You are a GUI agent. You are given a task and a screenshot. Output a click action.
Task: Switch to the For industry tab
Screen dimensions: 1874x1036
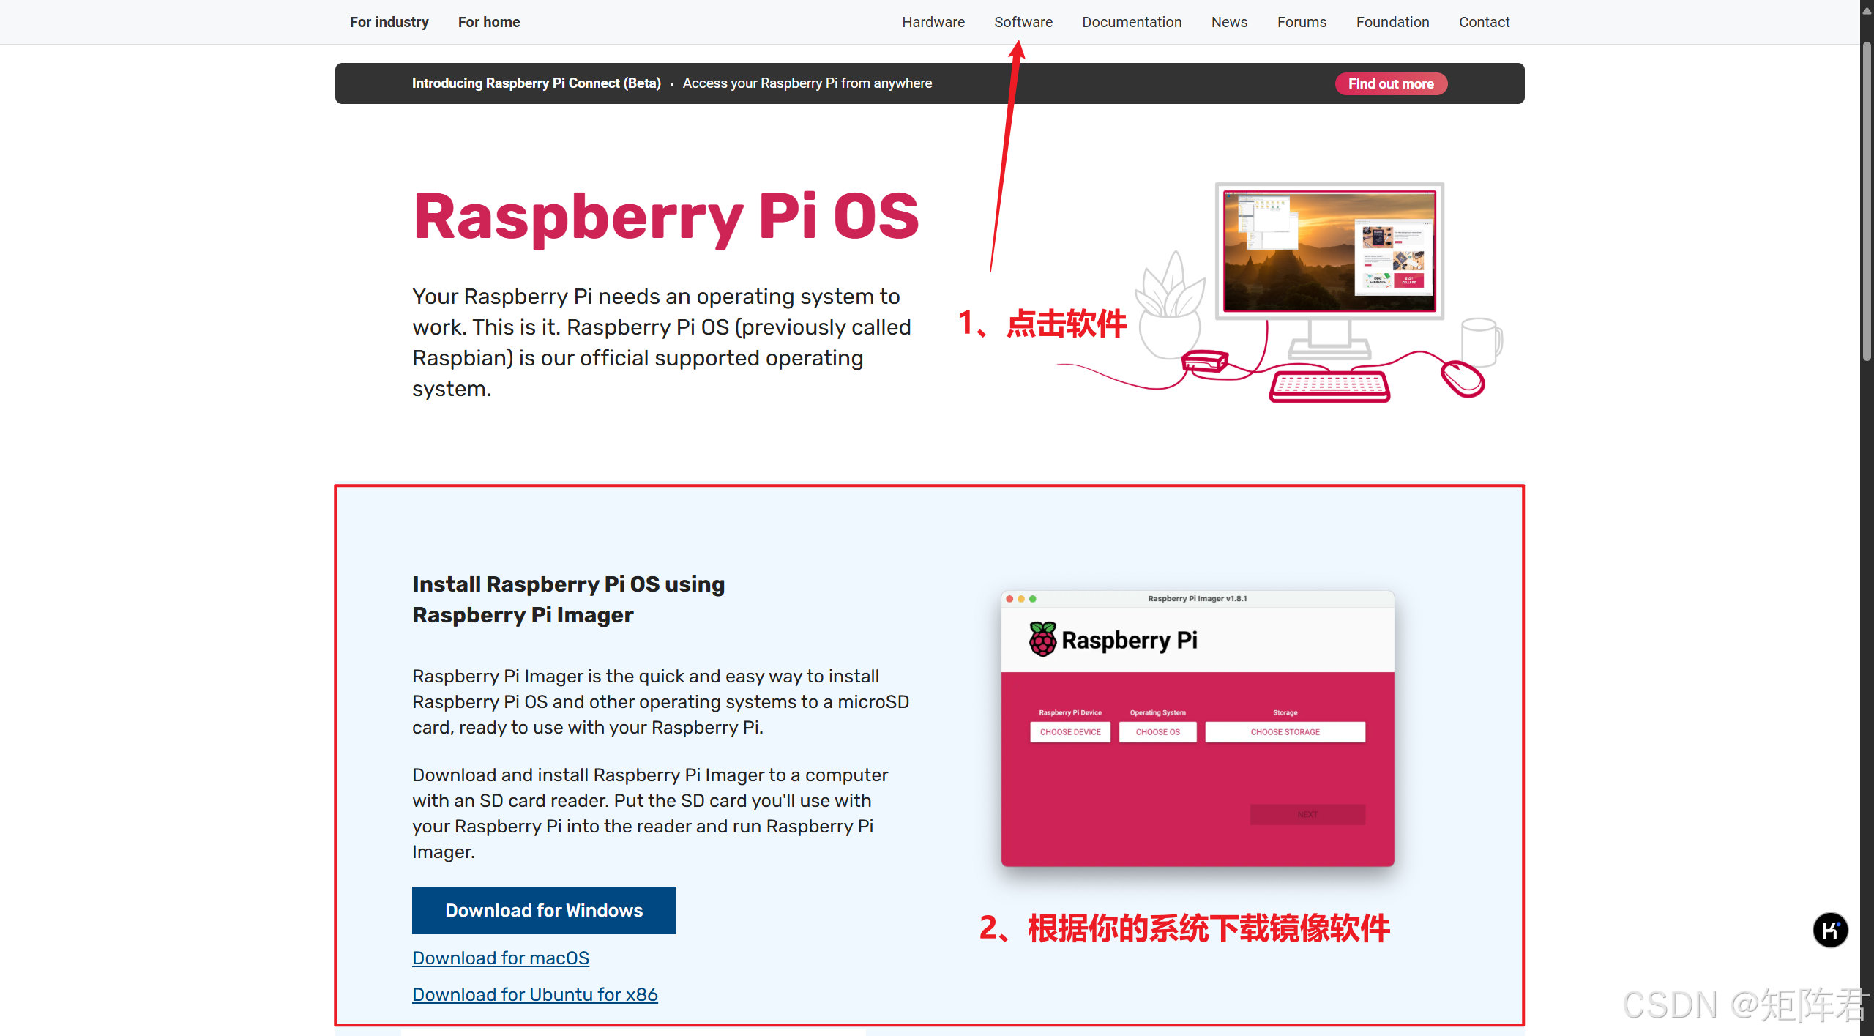coord(389,22)
